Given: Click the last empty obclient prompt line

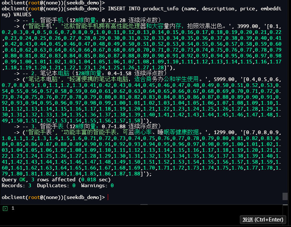Looking at the screenshot, I should (53, 198).
